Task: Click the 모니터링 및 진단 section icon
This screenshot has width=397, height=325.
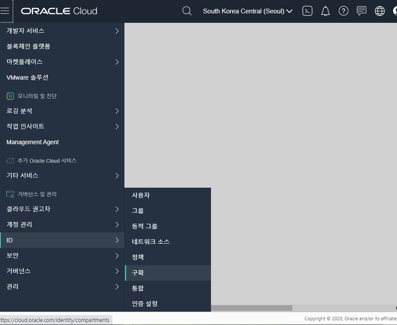Action: coord(10,96)
